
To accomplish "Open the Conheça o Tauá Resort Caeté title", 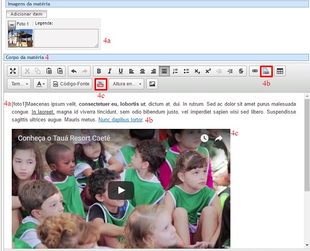I will [64, 138].
